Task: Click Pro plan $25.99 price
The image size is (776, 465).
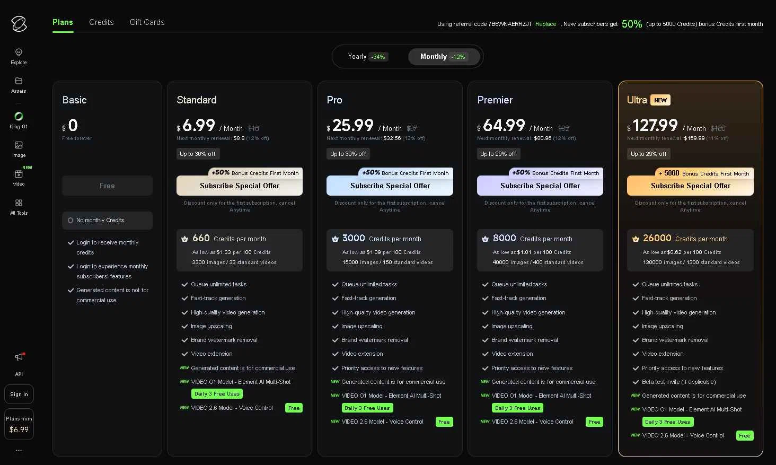Action: point(350,126)
